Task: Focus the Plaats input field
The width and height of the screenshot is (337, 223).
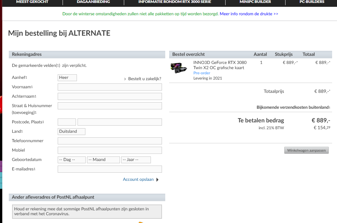Action: point(120,122)
